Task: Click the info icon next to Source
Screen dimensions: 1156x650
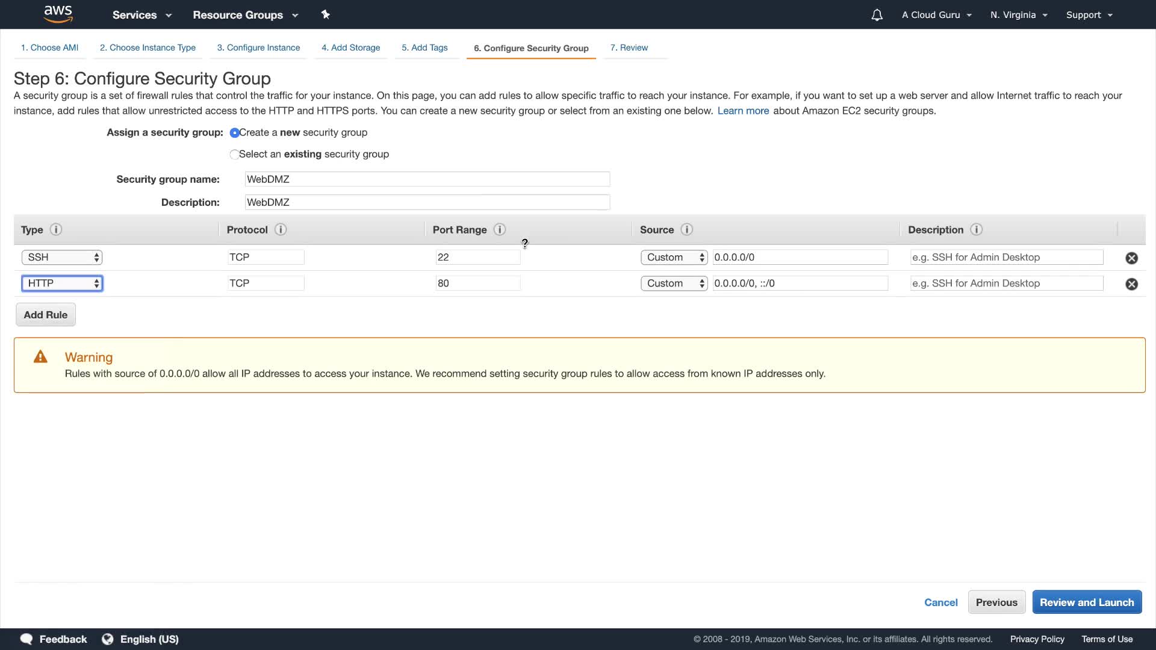Action: (x=686, y=229)
